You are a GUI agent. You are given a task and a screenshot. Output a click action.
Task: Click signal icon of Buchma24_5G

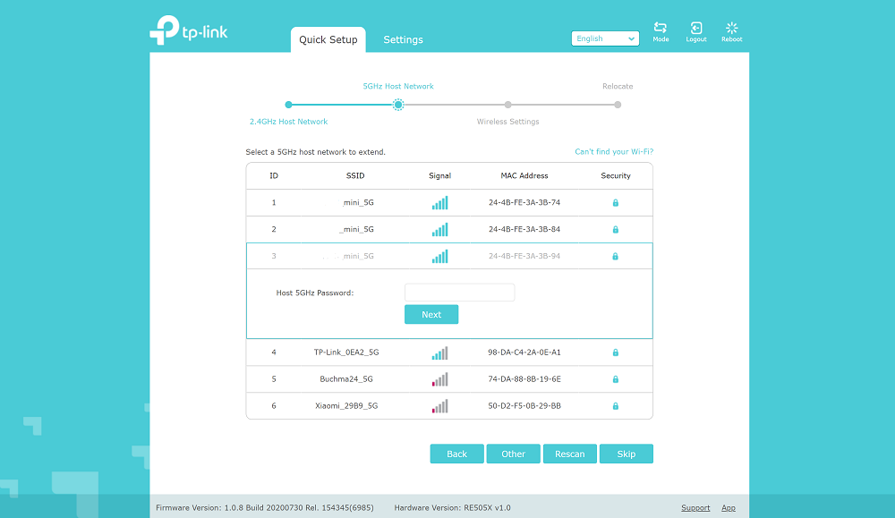point(440,379)
